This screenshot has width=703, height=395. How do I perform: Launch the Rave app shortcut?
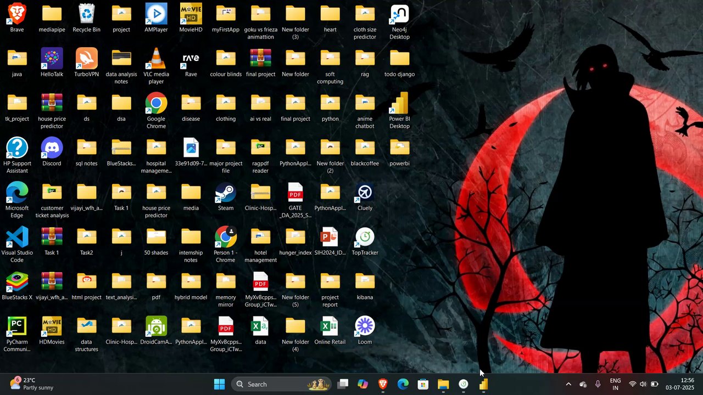[x=191, y=62]
